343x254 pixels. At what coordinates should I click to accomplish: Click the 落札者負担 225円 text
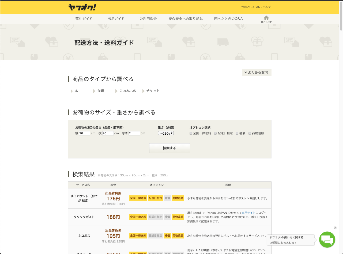click(113, 241)
